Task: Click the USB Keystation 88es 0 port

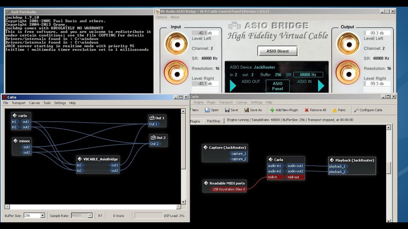Action: coord(229,189)
